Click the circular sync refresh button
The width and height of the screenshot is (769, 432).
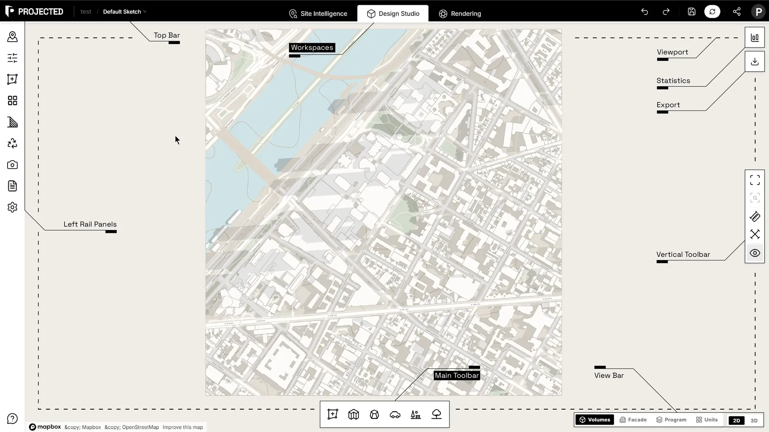[712, 12]
